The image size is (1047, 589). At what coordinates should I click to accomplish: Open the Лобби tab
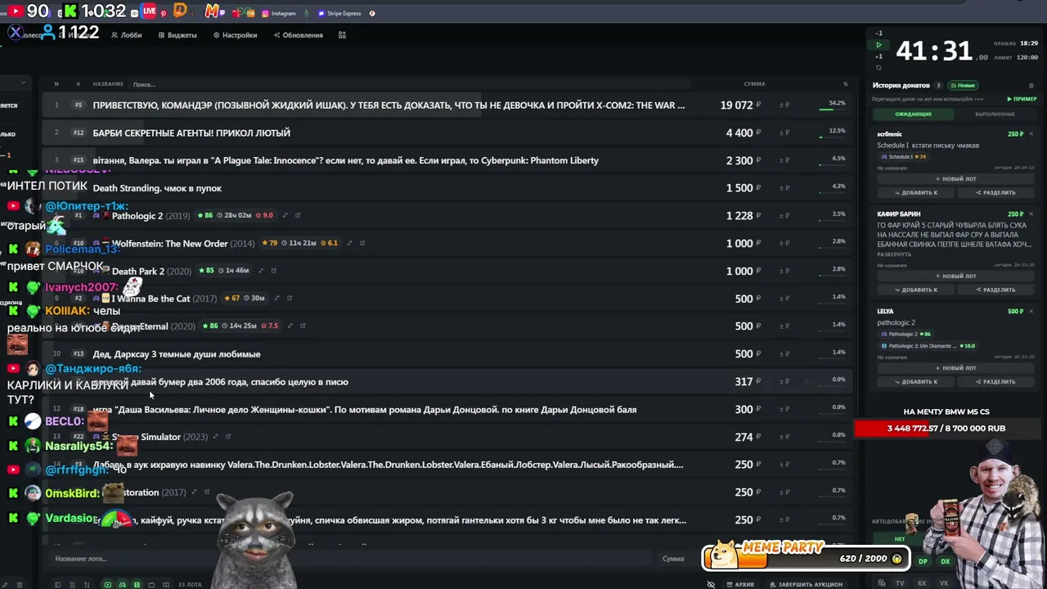coord(127,35)
